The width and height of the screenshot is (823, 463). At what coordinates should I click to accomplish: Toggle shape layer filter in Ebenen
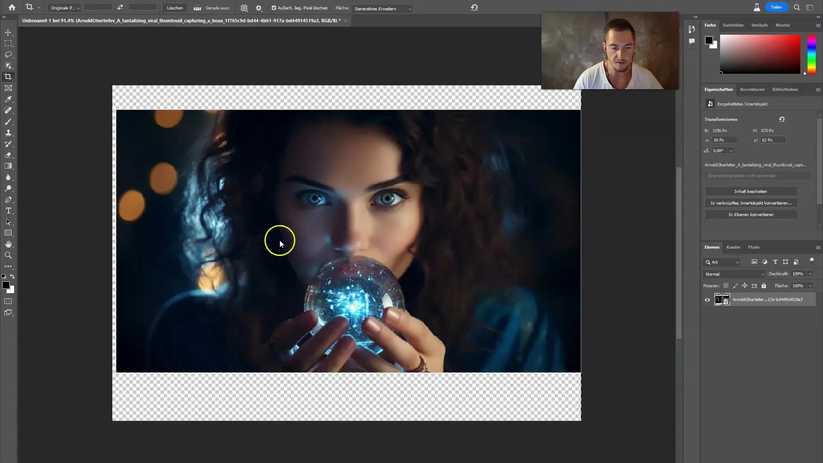point(785,262)
